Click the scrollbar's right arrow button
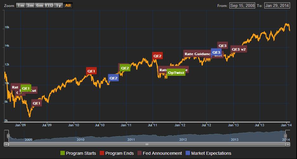Viewport: 297px width, 159px height. [x=288, y=144]
